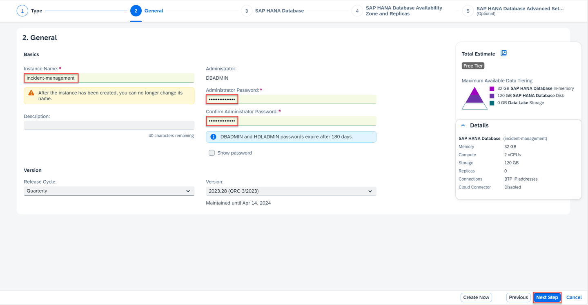Click the Free Tier badge
This screenshot has width=588, height=305.
[473, 66]
